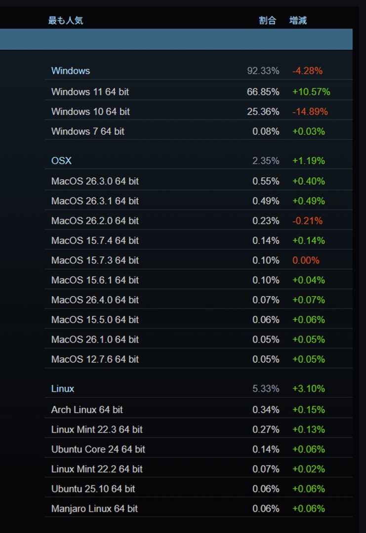
Task: Select MacOS 26.3.0 64 bit entry
Action: [x=95, y=181]
